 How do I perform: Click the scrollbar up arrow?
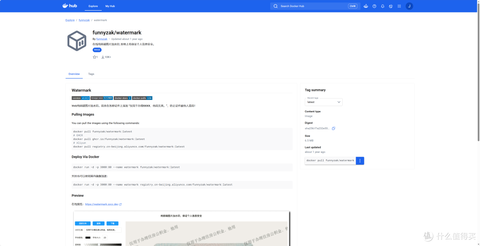pyautogui.click(x=478, y=2)
